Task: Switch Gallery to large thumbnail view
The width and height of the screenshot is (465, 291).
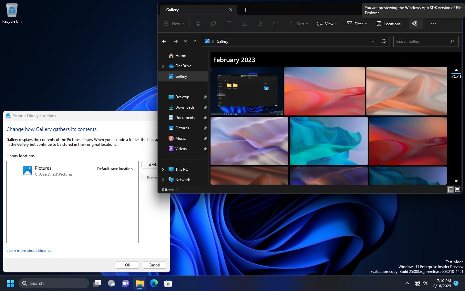Action: (458, 189)
